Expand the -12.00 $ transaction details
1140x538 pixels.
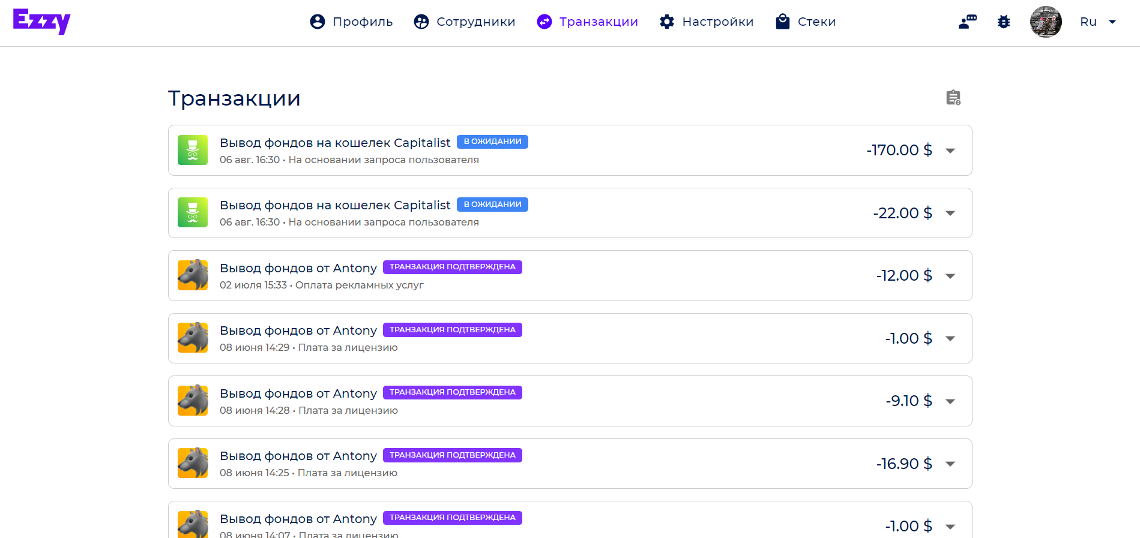pos(950,276)
